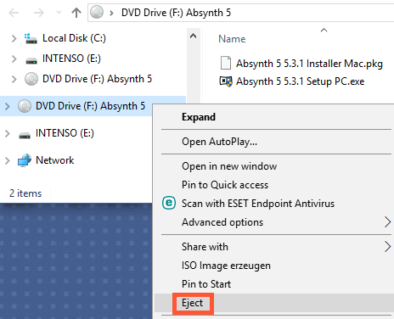Screen dimensions: 394x319
Task: Click the Setup PC.exe installer icon
Action: pyautogui.click(x=226, y=81)
